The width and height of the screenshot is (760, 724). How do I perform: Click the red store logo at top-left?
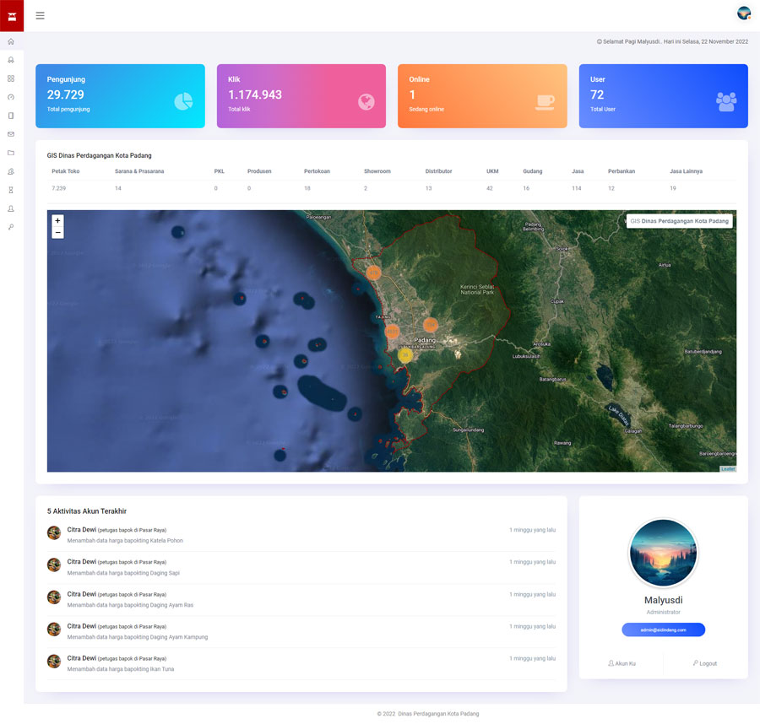pyautogui.click(x=12, y=15)
